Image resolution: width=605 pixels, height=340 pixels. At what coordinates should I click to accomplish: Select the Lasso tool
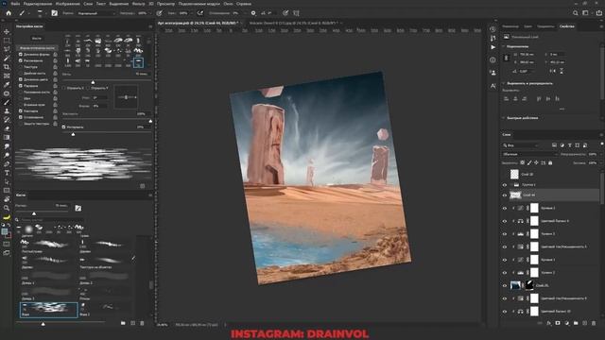point(7,49)
